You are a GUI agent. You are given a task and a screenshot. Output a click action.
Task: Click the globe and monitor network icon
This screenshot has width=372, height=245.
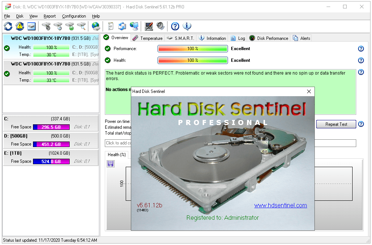134,26
